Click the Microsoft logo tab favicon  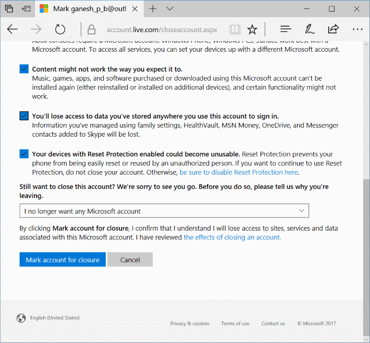click(x=44, y=9)
